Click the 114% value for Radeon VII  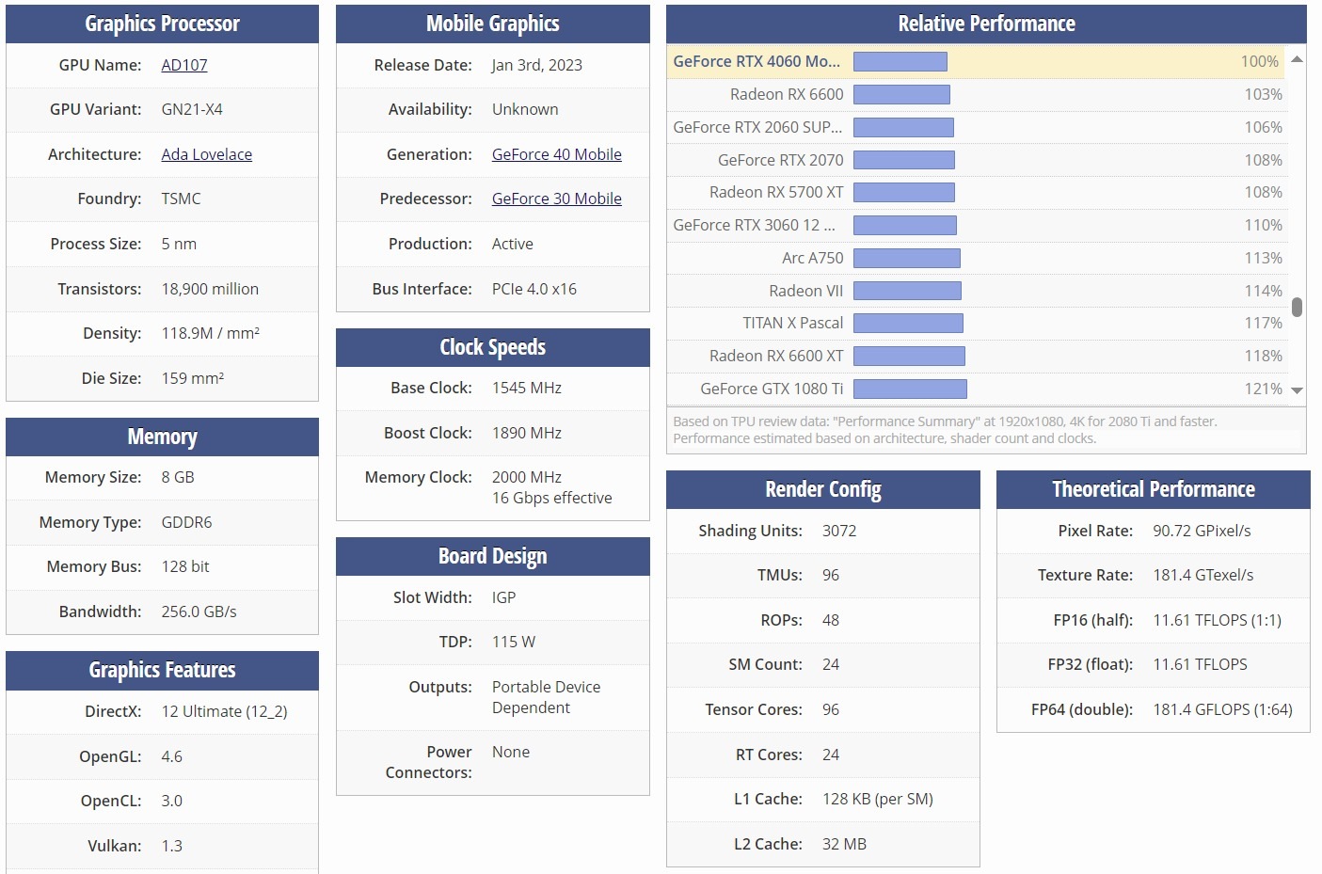(x=1264, y=291)
